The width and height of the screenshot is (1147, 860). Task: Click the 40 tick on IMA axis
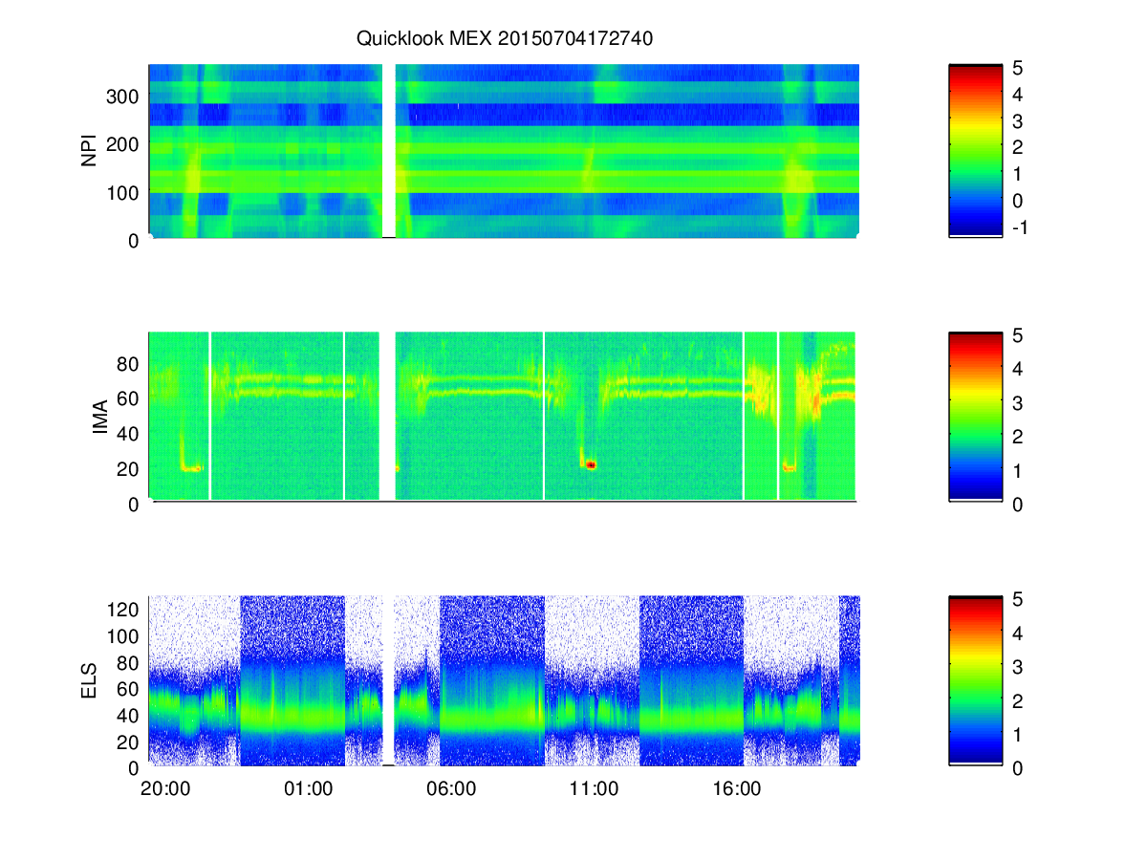click(x=130, y=433)
